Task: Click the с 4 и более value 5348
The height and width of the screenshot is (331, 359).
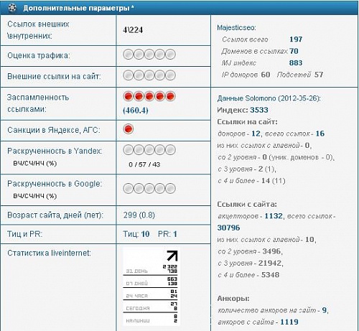Action: pos(270,275)
